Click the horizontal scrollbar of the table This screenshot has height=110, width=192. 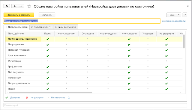click(50, 92)
